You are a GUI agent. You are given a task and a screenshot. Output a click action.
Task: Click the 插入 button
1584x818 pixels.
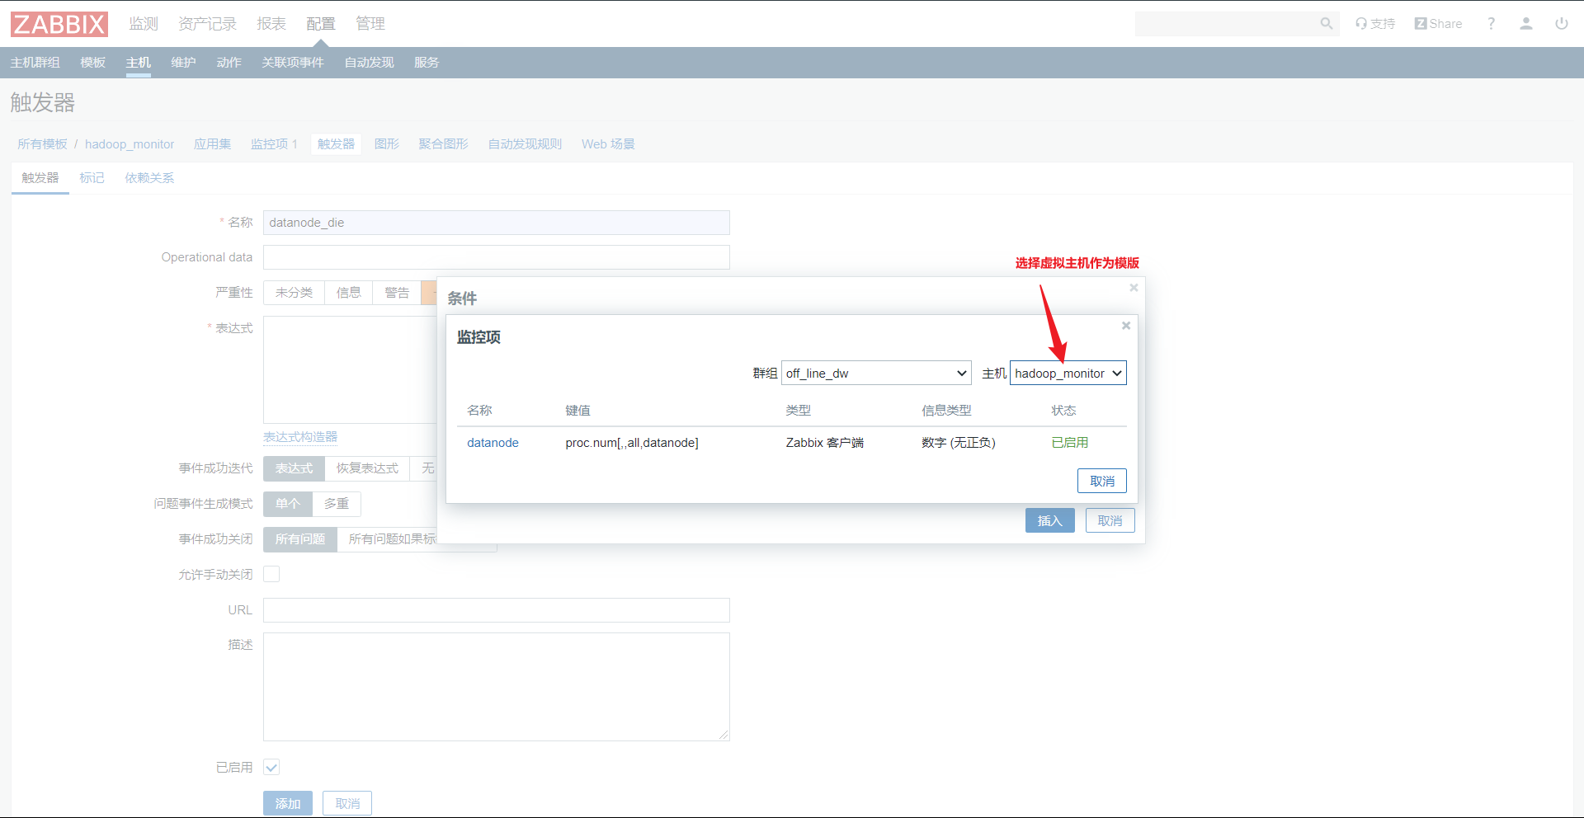click(x=1050, y=520)
